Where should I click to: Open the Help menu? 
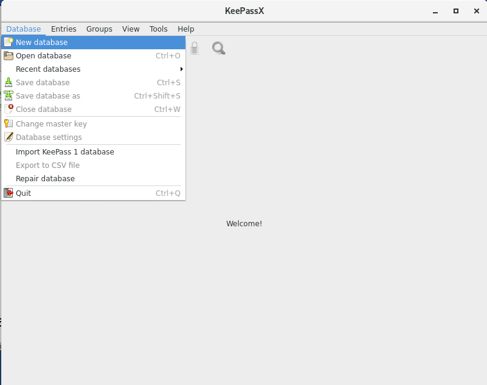tap(186, 29)
